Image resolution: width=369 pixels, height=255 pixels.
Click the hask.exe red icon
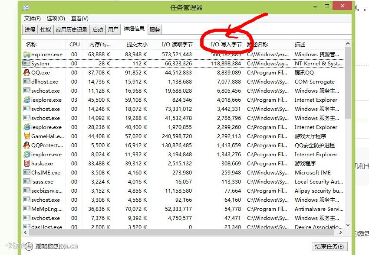(x=27, y=164)
